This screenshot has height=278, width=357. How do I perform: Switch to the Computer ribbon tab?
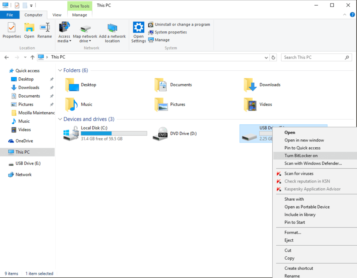[x=33, y=15]
